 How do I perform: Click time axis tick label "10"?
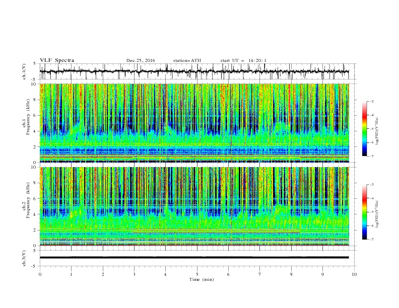pyautogui.click(x=354, y=274)
